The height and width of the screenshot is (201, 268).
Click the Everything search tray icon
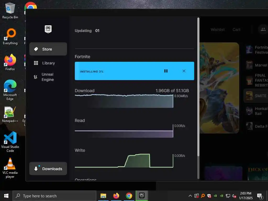pyautogui.click(x=203, y=196)
